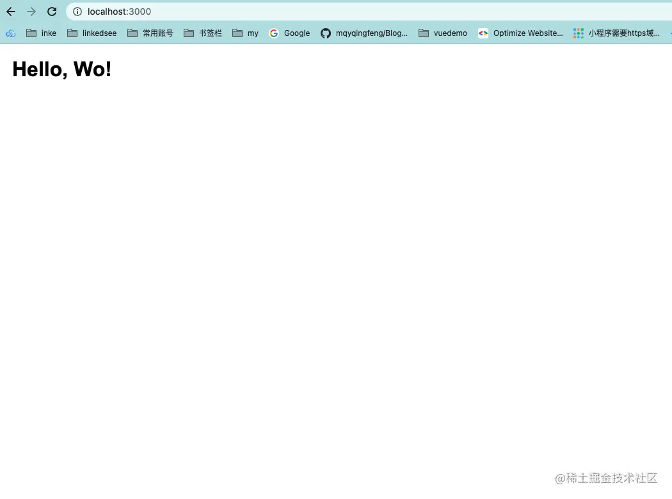Focus the localhost:3000 address bar
Image resolution: width=672 pixels, height=499 pixels.
pos(369,12)
